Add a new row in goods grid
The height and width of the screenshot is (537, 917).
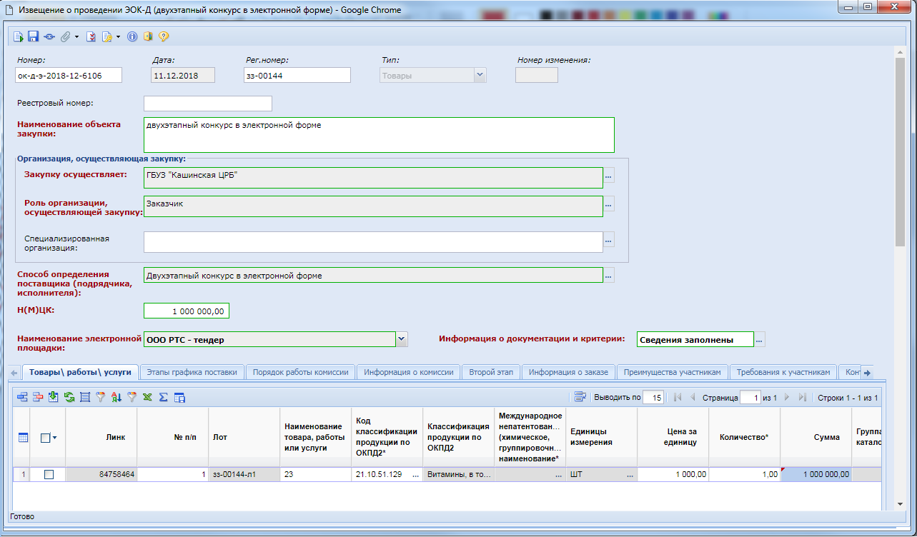22,396
